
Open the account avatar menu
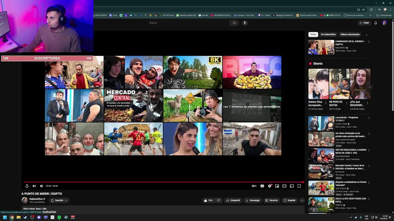click(x=384, y=23)
